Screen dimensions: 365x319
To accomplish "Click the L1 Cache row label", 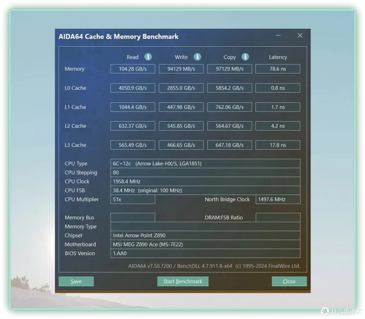I will [x=75, y=107].
